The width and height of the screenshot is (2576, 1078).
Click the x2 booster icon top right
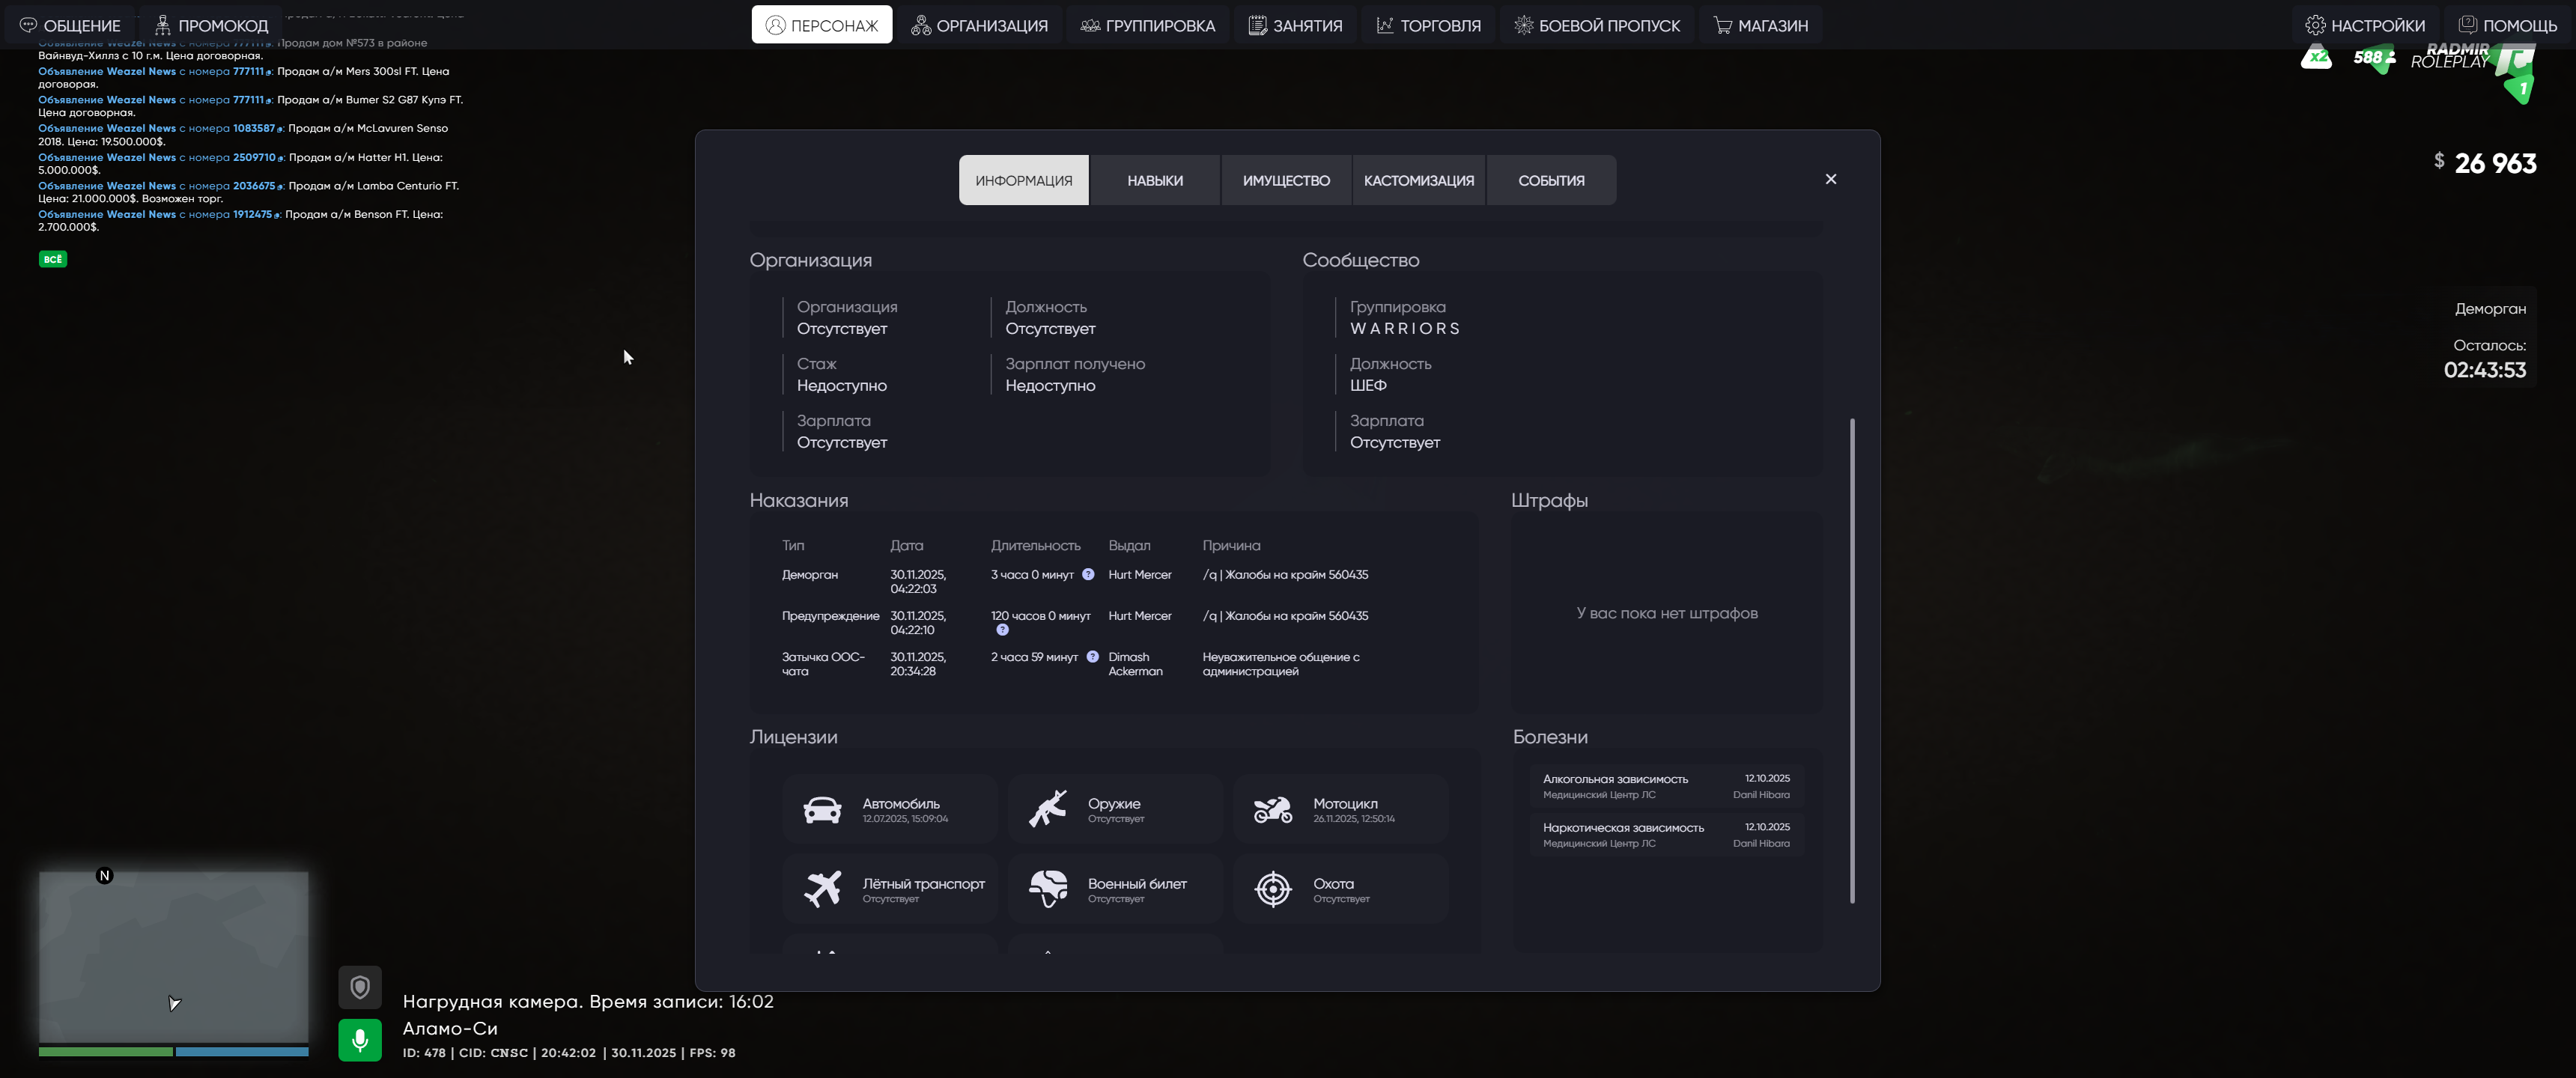2318,58
